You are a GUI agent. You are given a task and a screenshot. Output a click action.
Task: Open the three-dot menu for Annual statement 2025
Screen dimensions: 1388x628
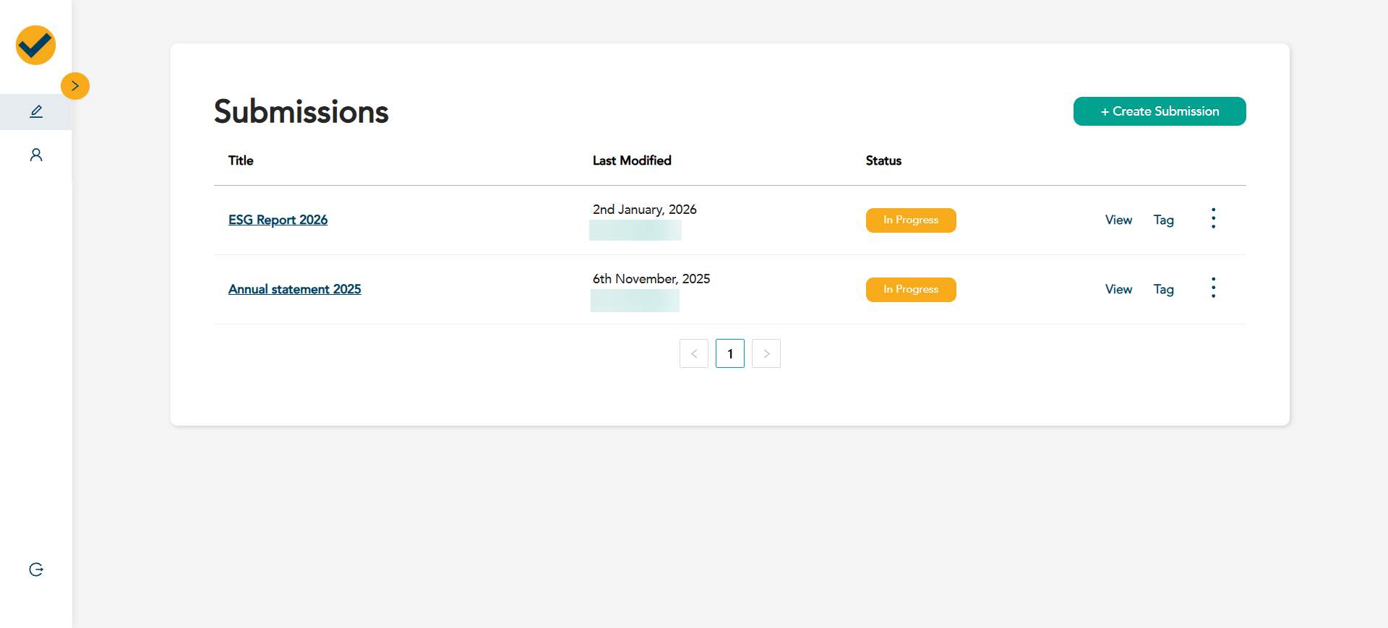[1213, 288]
